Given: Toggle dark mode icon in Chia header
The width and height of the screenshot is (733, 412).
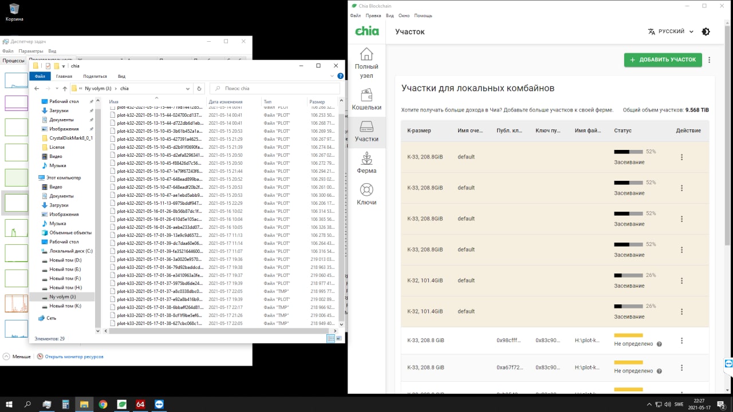Looking at the screenshot, I should (x=706, y=32).
